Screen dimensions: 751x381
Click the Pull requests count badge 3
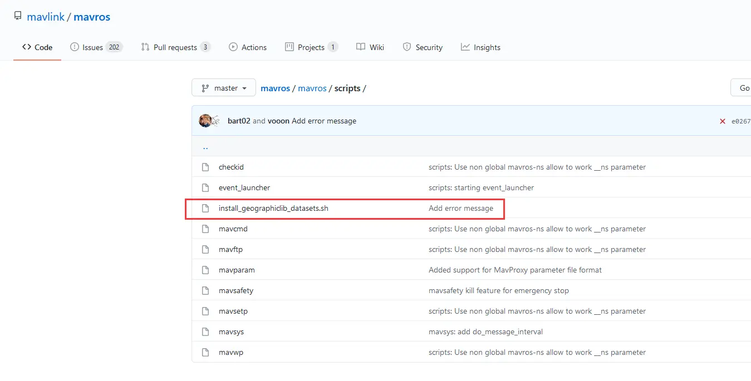(x=205, y=47)
